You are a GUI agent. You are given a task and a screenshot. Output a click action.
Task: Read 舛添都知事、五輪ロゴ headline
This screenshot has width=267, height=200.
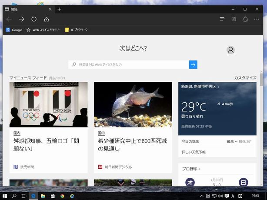47,145
